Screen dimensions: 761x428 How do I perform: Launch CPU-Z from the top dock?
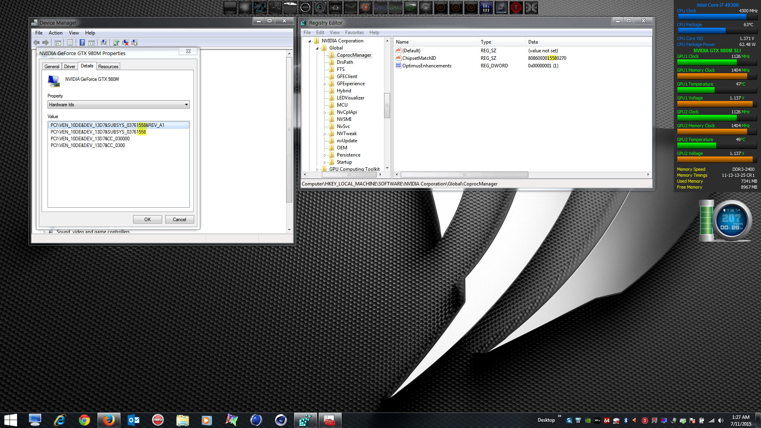point(380,8)
